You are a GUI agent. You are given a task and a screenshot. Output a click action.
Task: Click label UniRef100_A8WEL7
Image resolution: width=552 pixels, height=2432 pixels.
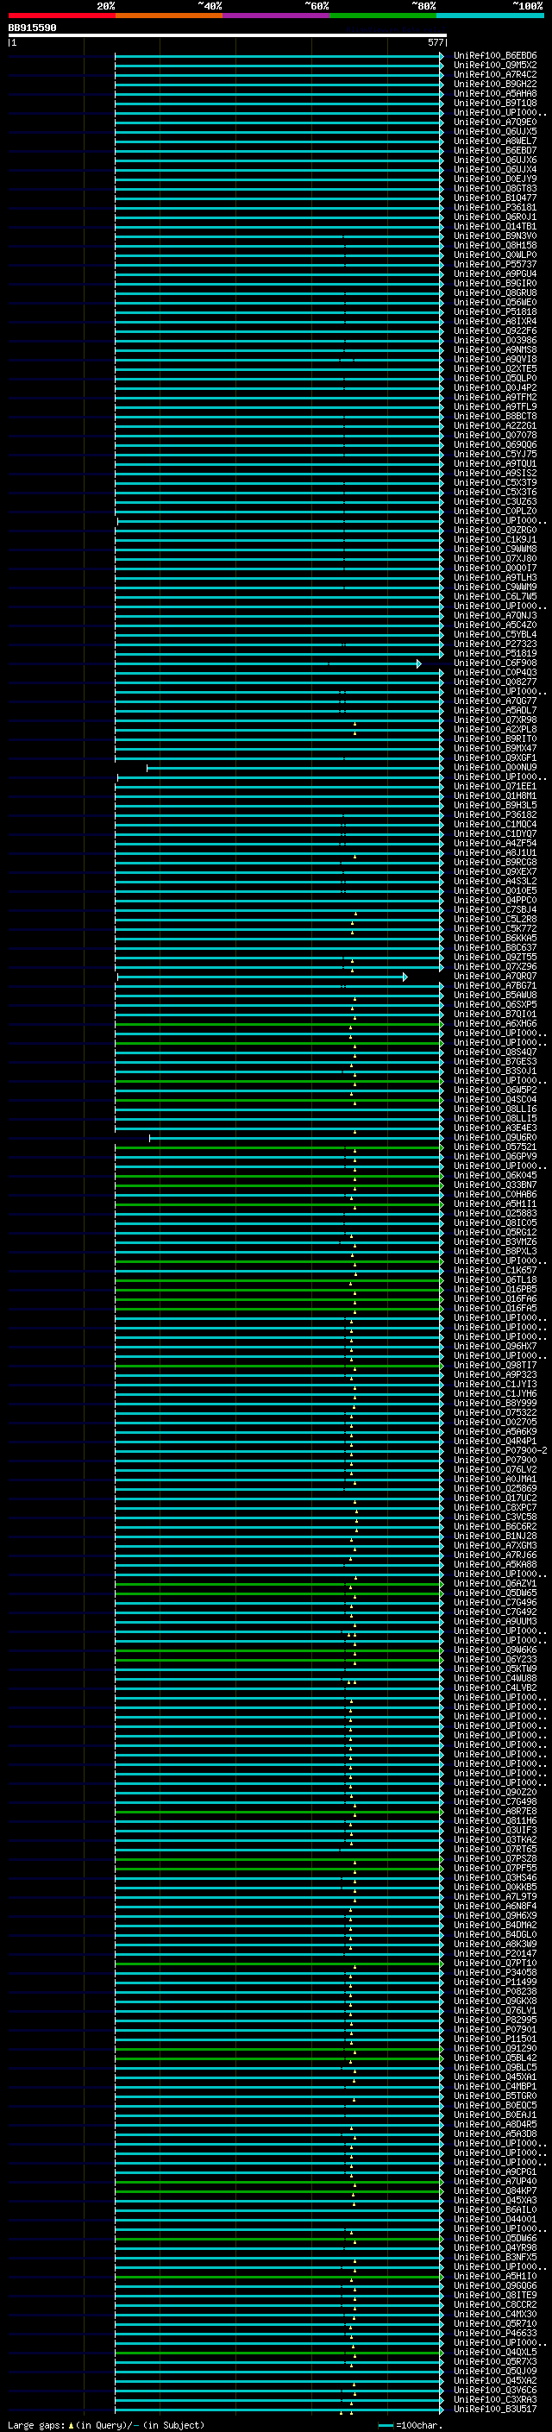pos(495,141)
